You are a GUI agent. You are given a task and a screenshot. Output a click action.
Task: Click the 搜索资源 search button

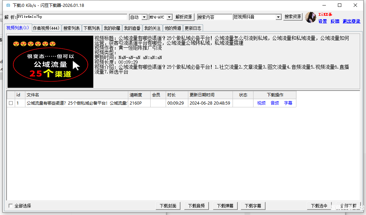(x=293, y=16)
